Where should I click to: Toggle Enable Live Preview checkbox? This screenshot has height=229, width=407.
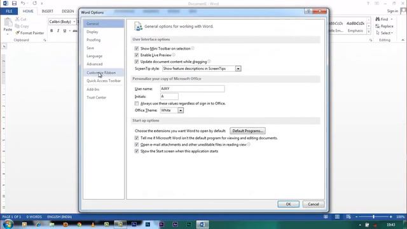click(137, 55)
